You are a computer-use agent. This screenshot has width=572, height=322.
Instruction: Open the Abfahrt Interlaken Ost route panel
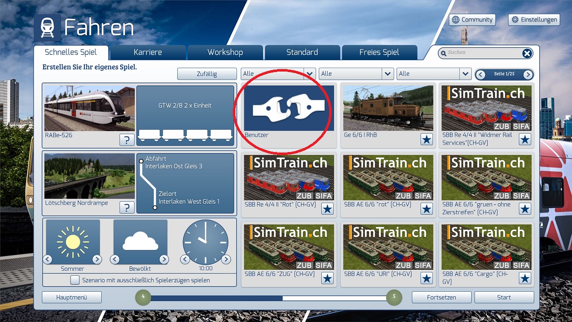point(185,183)
